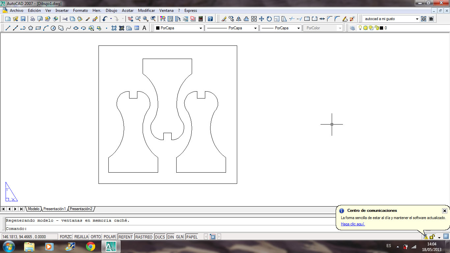Click the Circle drawing tool
The image size is (450, 253).
(x=53, y=28)
